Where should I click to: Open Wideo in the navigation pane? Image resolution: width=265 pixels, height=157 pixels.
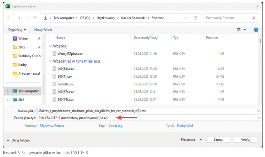coord(23,38)
